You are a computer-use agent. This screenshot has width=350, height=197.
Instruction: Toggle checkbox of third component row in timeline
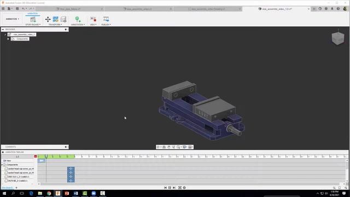(x=6, y=177)
